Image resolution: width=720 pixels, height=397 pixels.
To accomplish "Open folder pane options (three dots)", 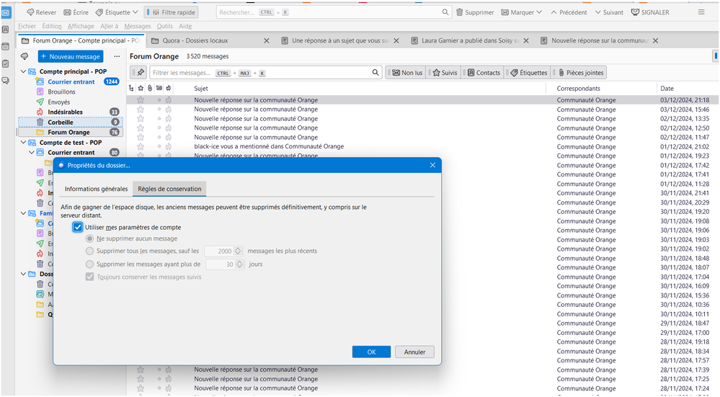I will [117, 56].
